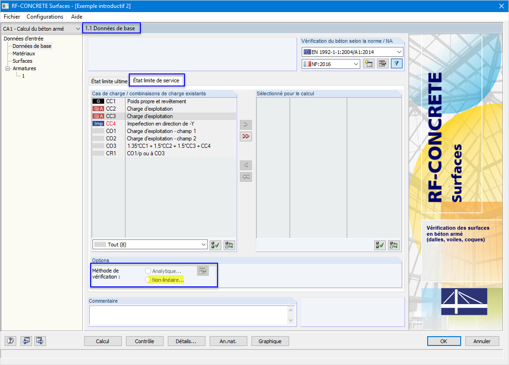Image resolution: width=509 pixels, height=365 pixels.
Task: Click the Graphique button
Action: click(270, 341)
